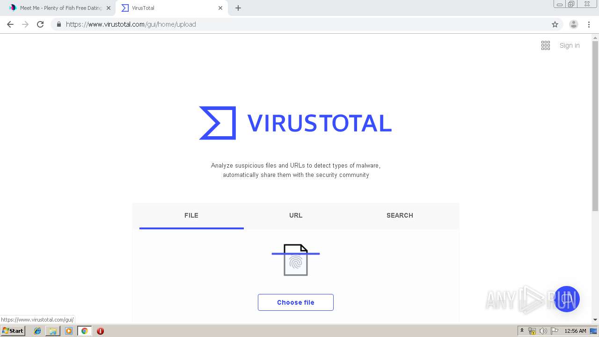Open the media player taskbar icon
This screenshot has width=599, height=337.
69,331
